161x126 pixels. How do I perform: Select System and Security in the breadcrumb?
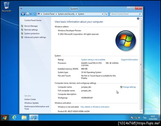66,14
